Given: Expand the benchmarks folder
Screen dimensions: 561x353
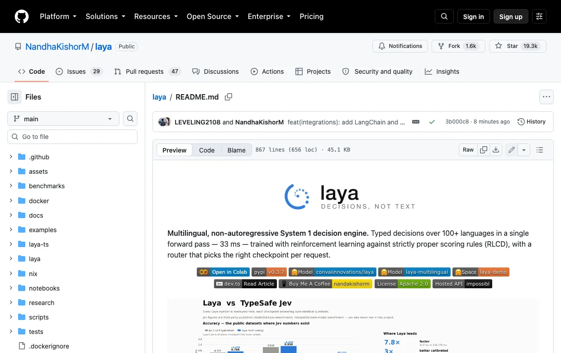Looking at the screenshot, I should (11, 186).
